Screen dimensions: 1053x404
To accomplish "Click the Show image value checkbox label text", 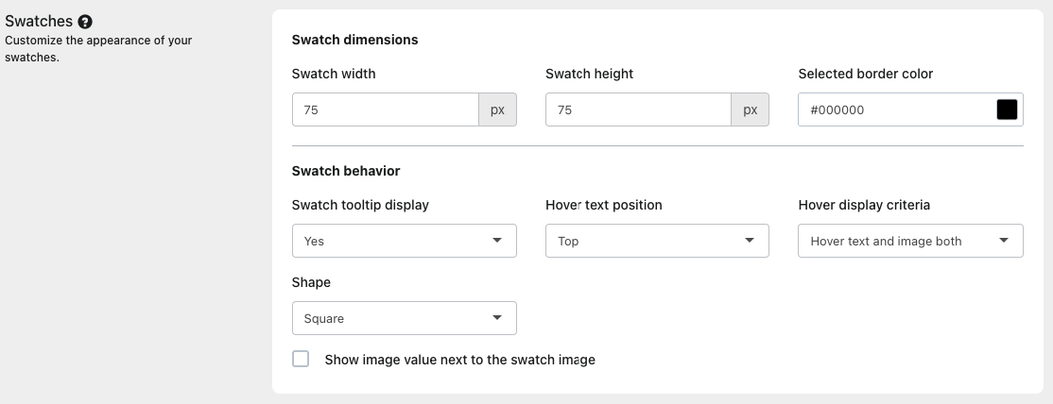I will point(459,360).
